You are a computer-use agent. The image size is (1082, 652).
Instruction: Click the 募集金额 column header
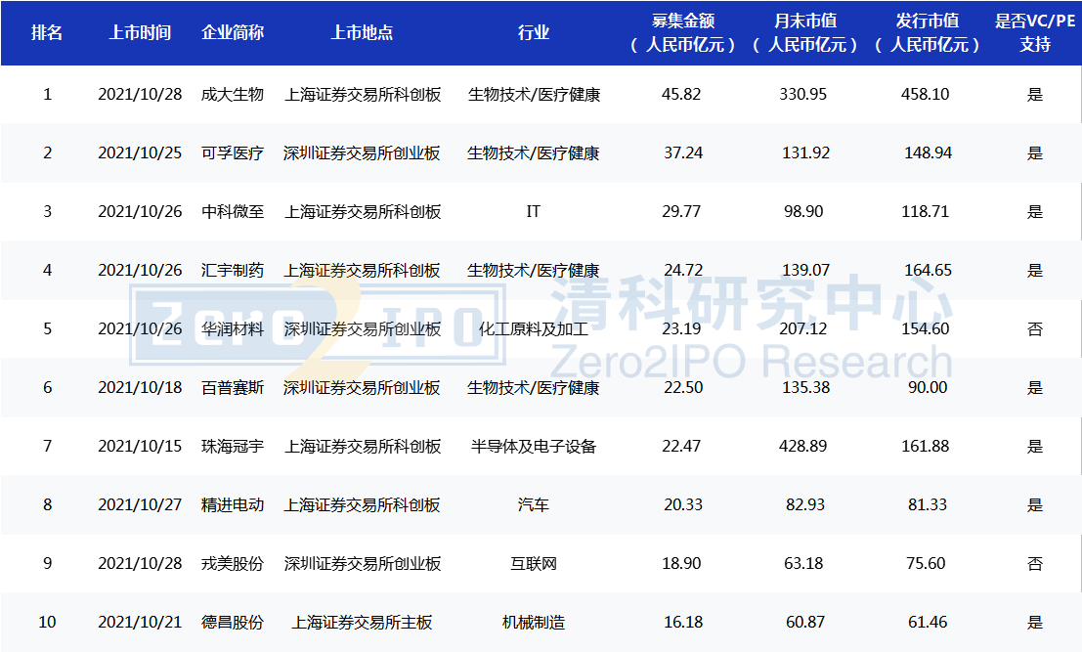click(x=683, y=32)
